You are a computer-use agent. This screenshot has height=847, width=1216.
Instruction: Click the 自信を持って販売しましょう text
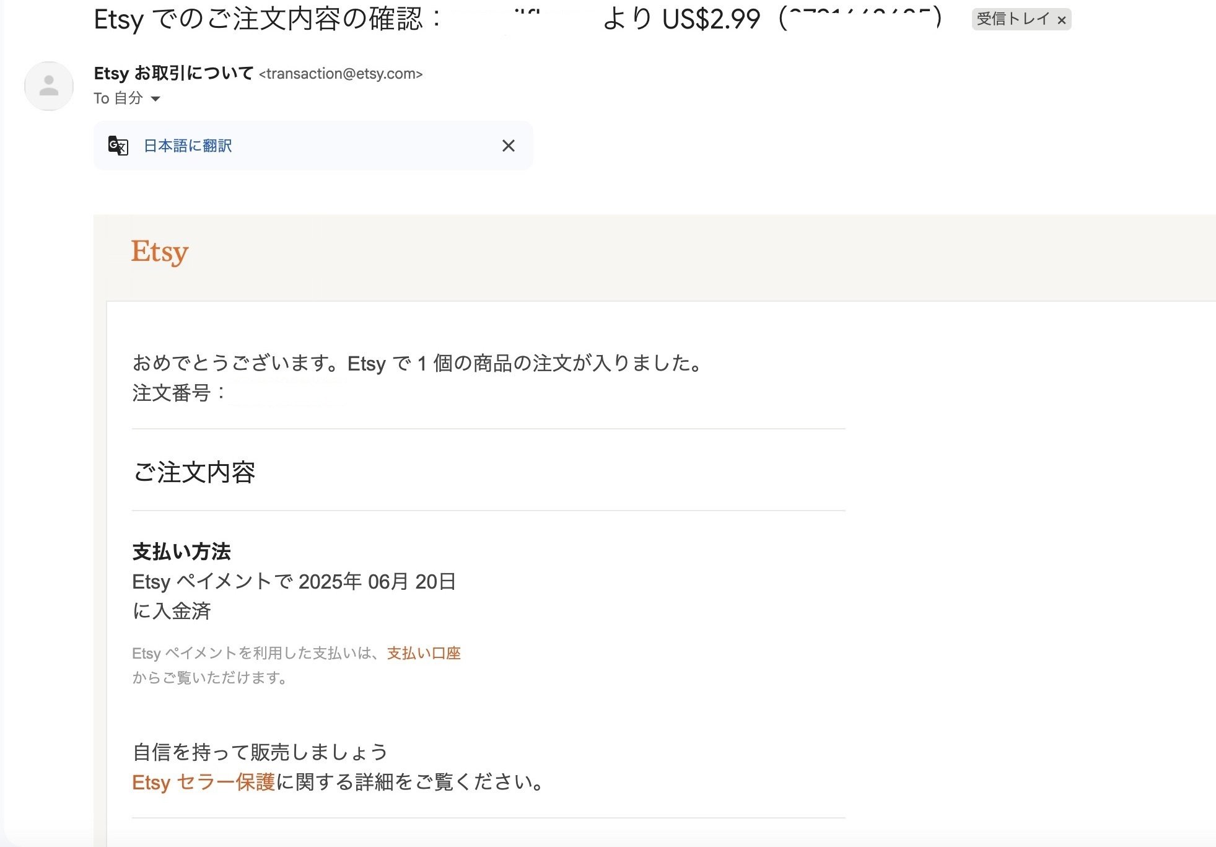[x=260, y=752]
